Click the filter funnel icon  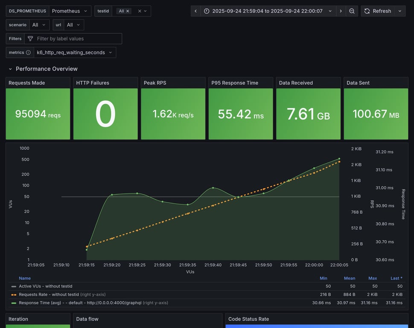point(30,39)
